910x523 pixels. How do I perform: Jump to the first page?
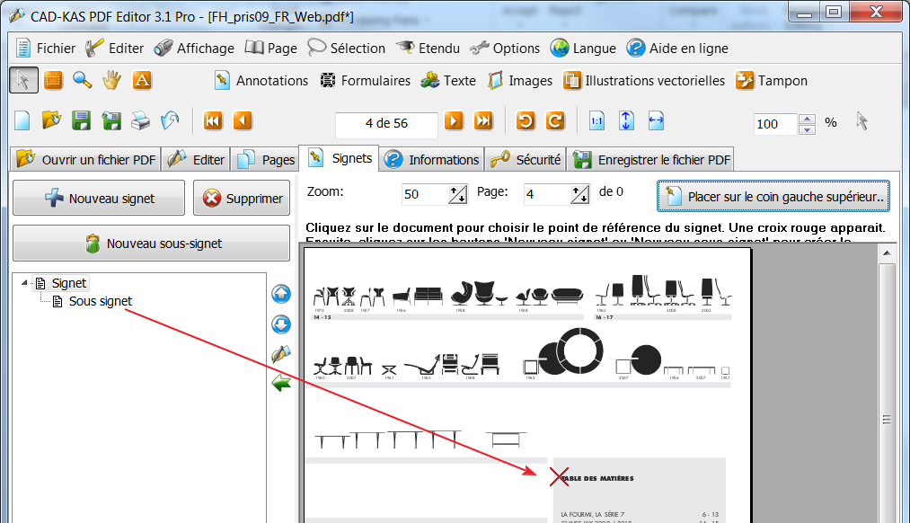click(213, 121)
